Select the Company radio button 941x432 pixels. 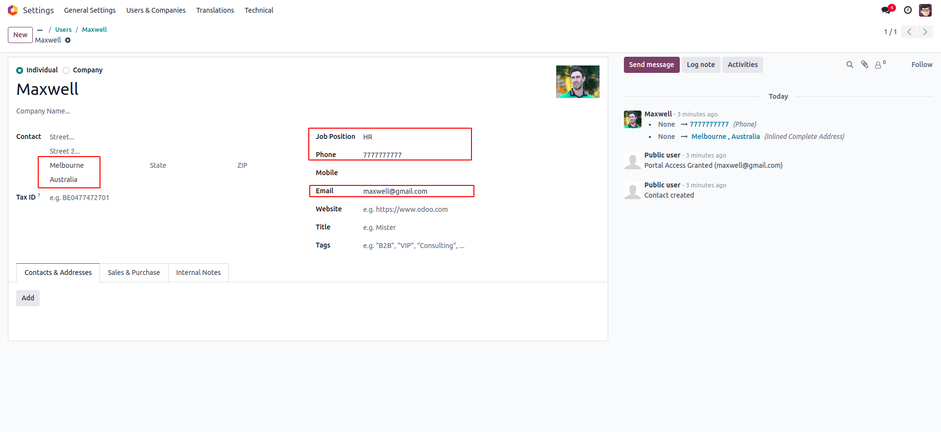click(x=66, y=70)
